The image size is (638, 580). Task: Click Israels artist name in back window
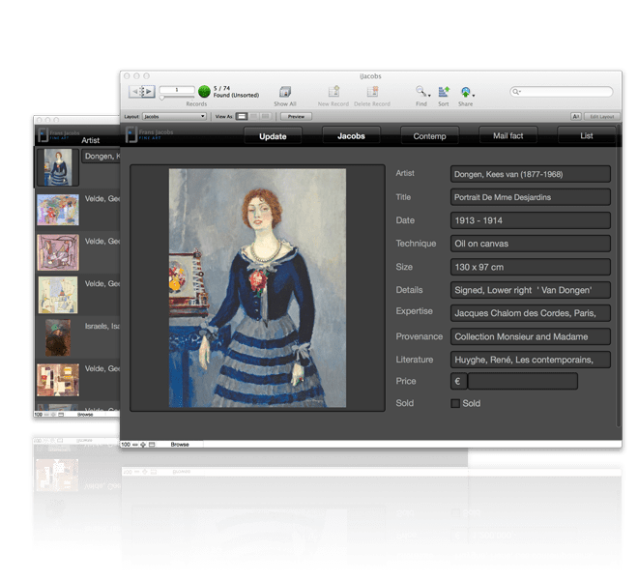pos(102,326)
